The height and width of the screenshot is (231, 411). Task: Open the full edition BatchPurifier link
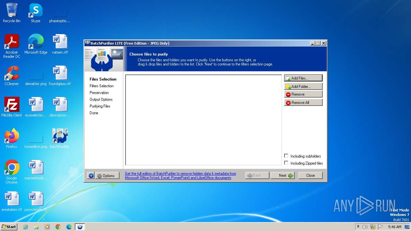pos(180,175)
